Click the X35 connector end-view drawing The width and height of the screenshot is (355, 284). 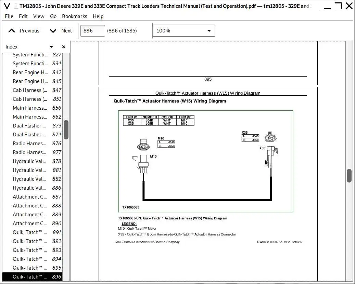point(270,137)
